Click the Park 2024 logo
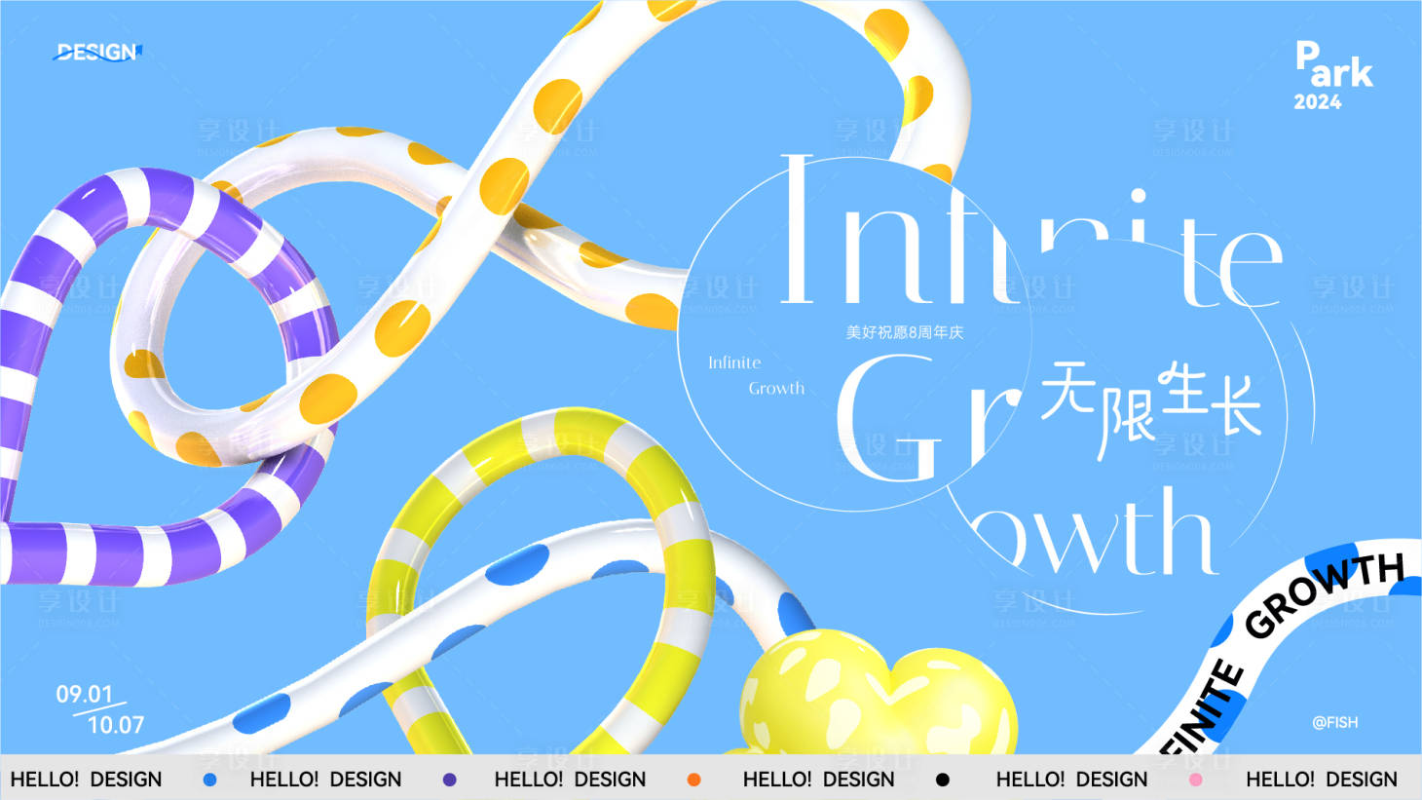The width and height of the screenshot is (1422, 800). [1333, 75]
